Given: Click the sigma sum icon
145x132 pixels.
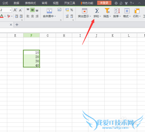Looking at the screenshot, I should click(97, 11).
